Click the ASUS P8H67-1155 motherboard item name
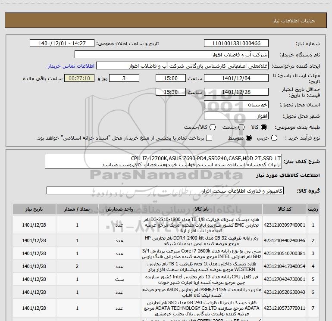The width and height of the screenshot is (332, 321). (202, 293)
